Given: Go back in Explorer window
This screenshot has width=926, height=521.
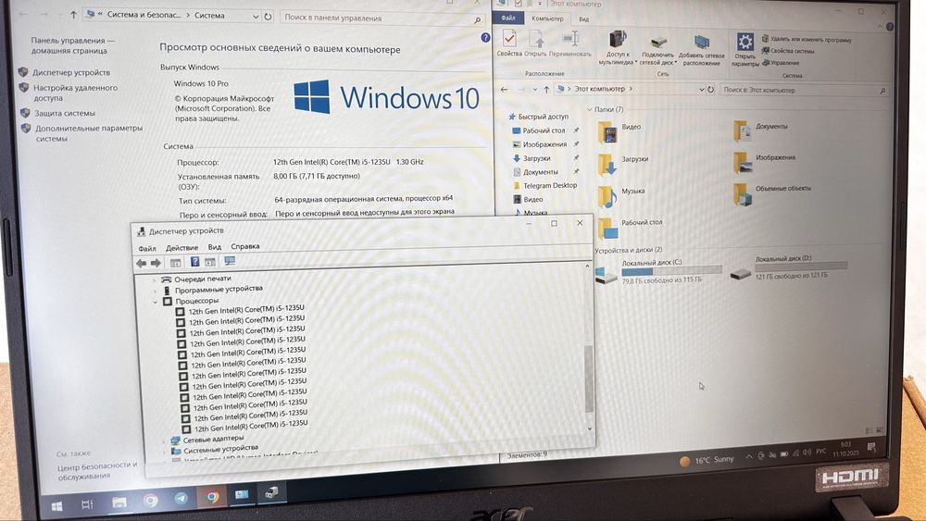Looking at the screenshot, I should point(504,90).
